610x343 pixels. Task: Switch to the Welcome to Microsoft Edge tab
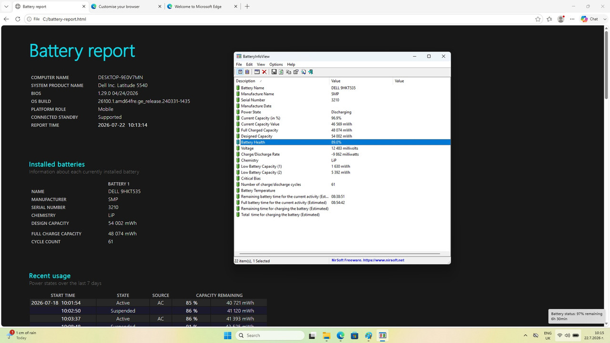click(x=202, y=7)
